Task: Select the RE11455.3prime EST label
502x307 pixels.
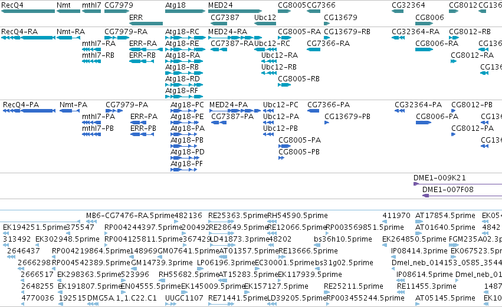Action: (426, 286)
